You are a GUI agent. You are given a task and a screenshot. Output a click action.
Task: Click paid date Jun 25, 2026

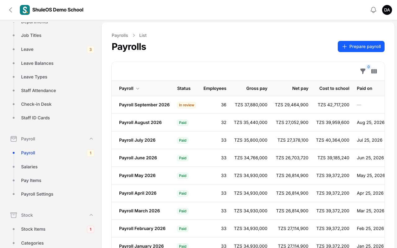[x=370, y=158]
